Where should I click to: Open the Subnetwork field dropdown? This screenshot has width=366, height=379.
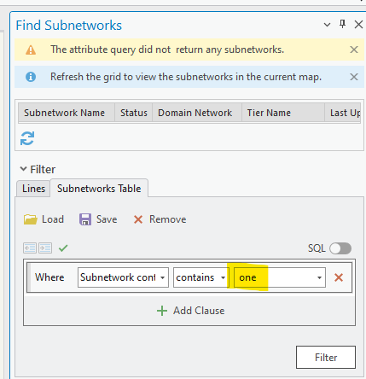123,277
